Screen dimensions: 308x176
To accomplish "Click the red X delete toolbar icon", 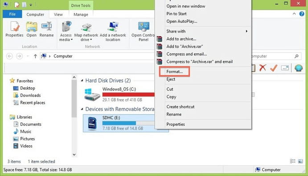I will pos(263,68).
